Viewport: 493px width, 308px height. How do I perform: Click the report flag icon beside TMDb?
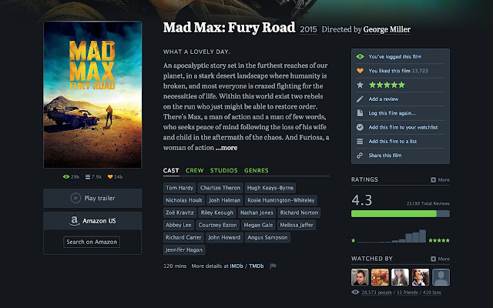tap(273, 266)
